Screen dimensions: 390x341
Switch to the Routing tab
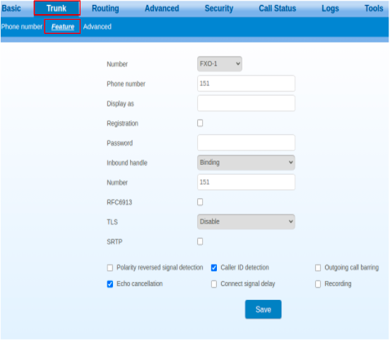click(105, 8)
